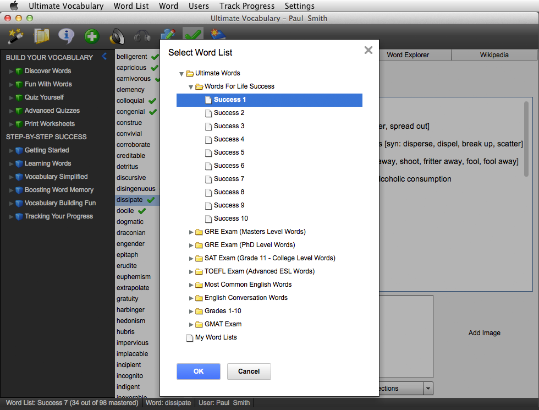Open the folder icon in the toolbar
The height and width of the screenshot is (410, 539).
pyautogui.click(x=41, y=36)
